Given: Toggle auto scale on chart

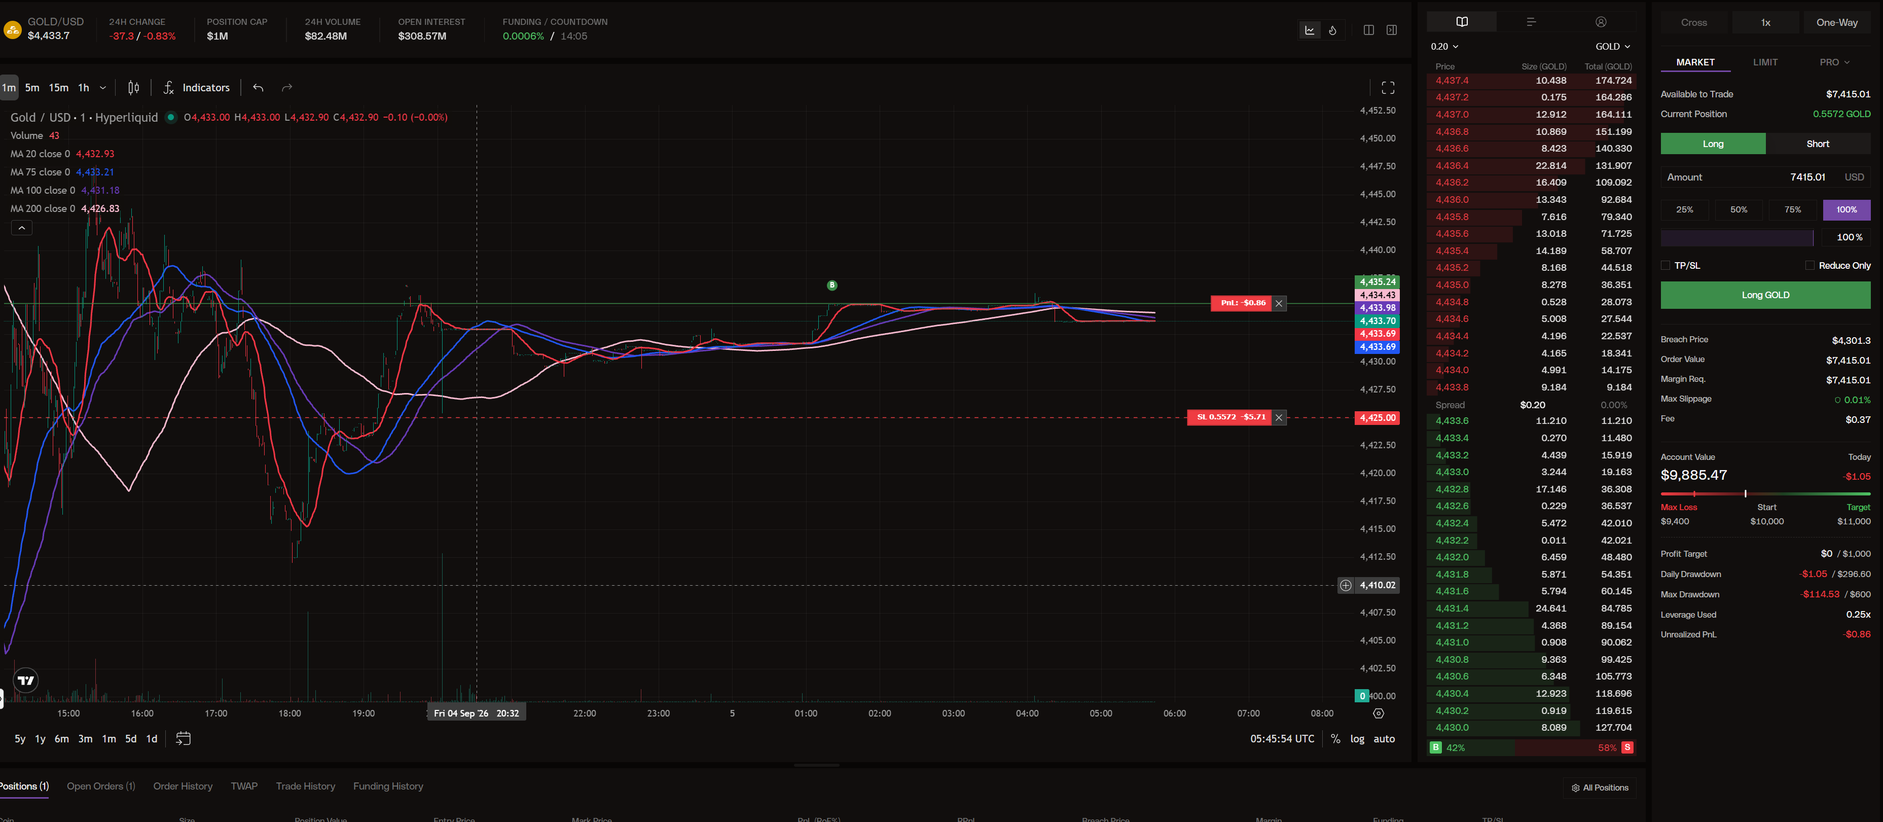Looking at the screenshot, I should coord(1384,739).
